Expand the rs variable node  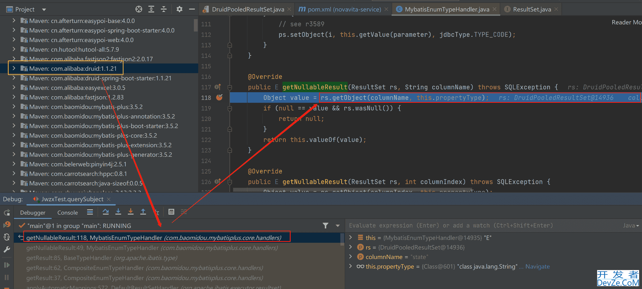click(350, 247)
